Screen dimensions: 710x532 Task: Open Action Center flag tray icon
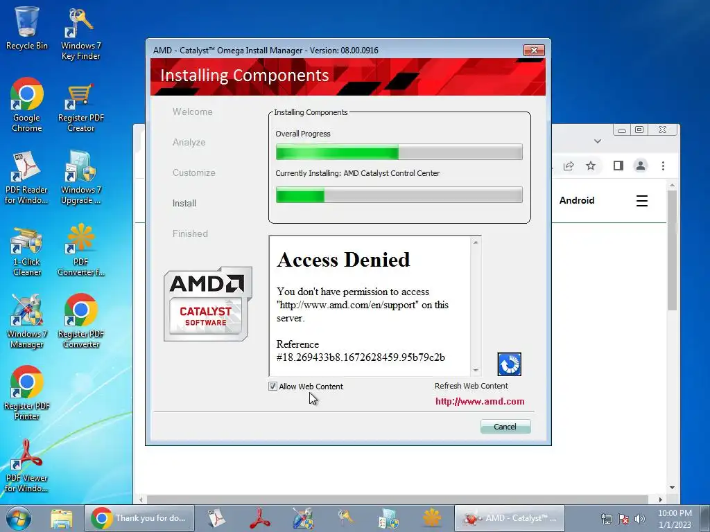(623, 519)
